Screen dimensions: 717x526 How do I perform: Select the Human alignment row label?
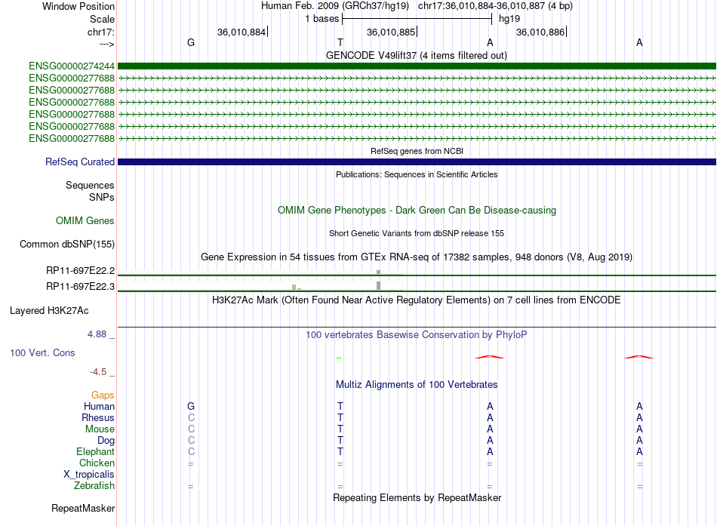tap(99, 406)
